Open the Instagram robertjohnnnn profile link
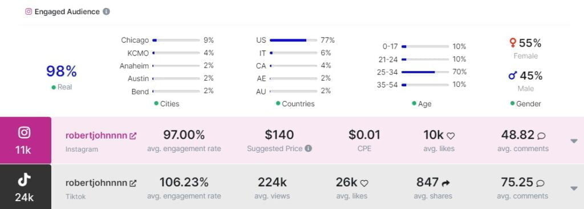The width and height of the screenshot is (584, 209). (x=96, y=136)
